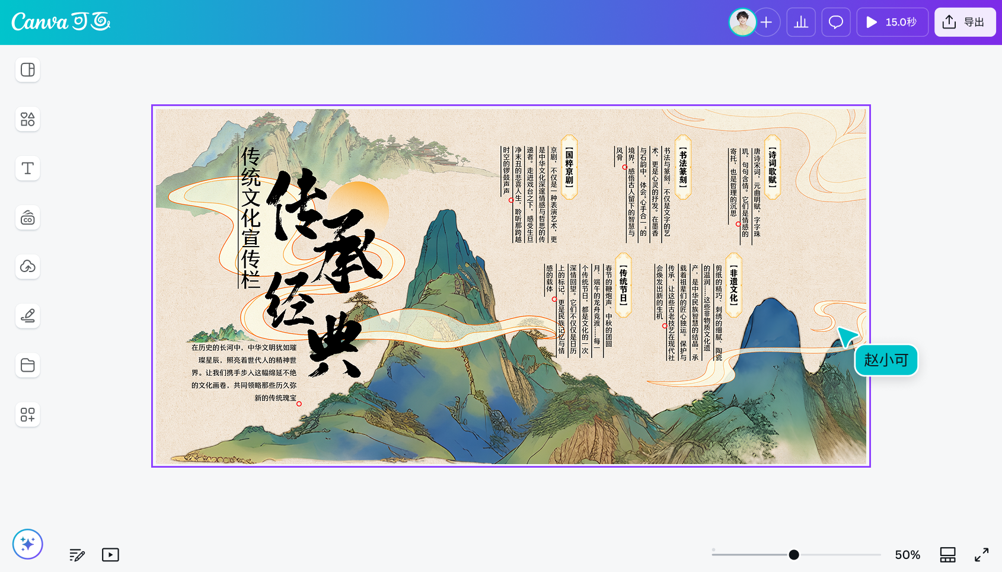The width and height of the screenshot is (1002, 572).
Task: Select the vertical 传统文化宣传栏 text
Action: click(251, 218)
